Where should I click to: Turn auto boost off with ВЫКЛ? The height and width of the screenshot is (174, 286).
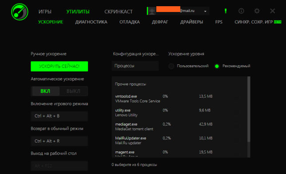click(x=73, y=91)
